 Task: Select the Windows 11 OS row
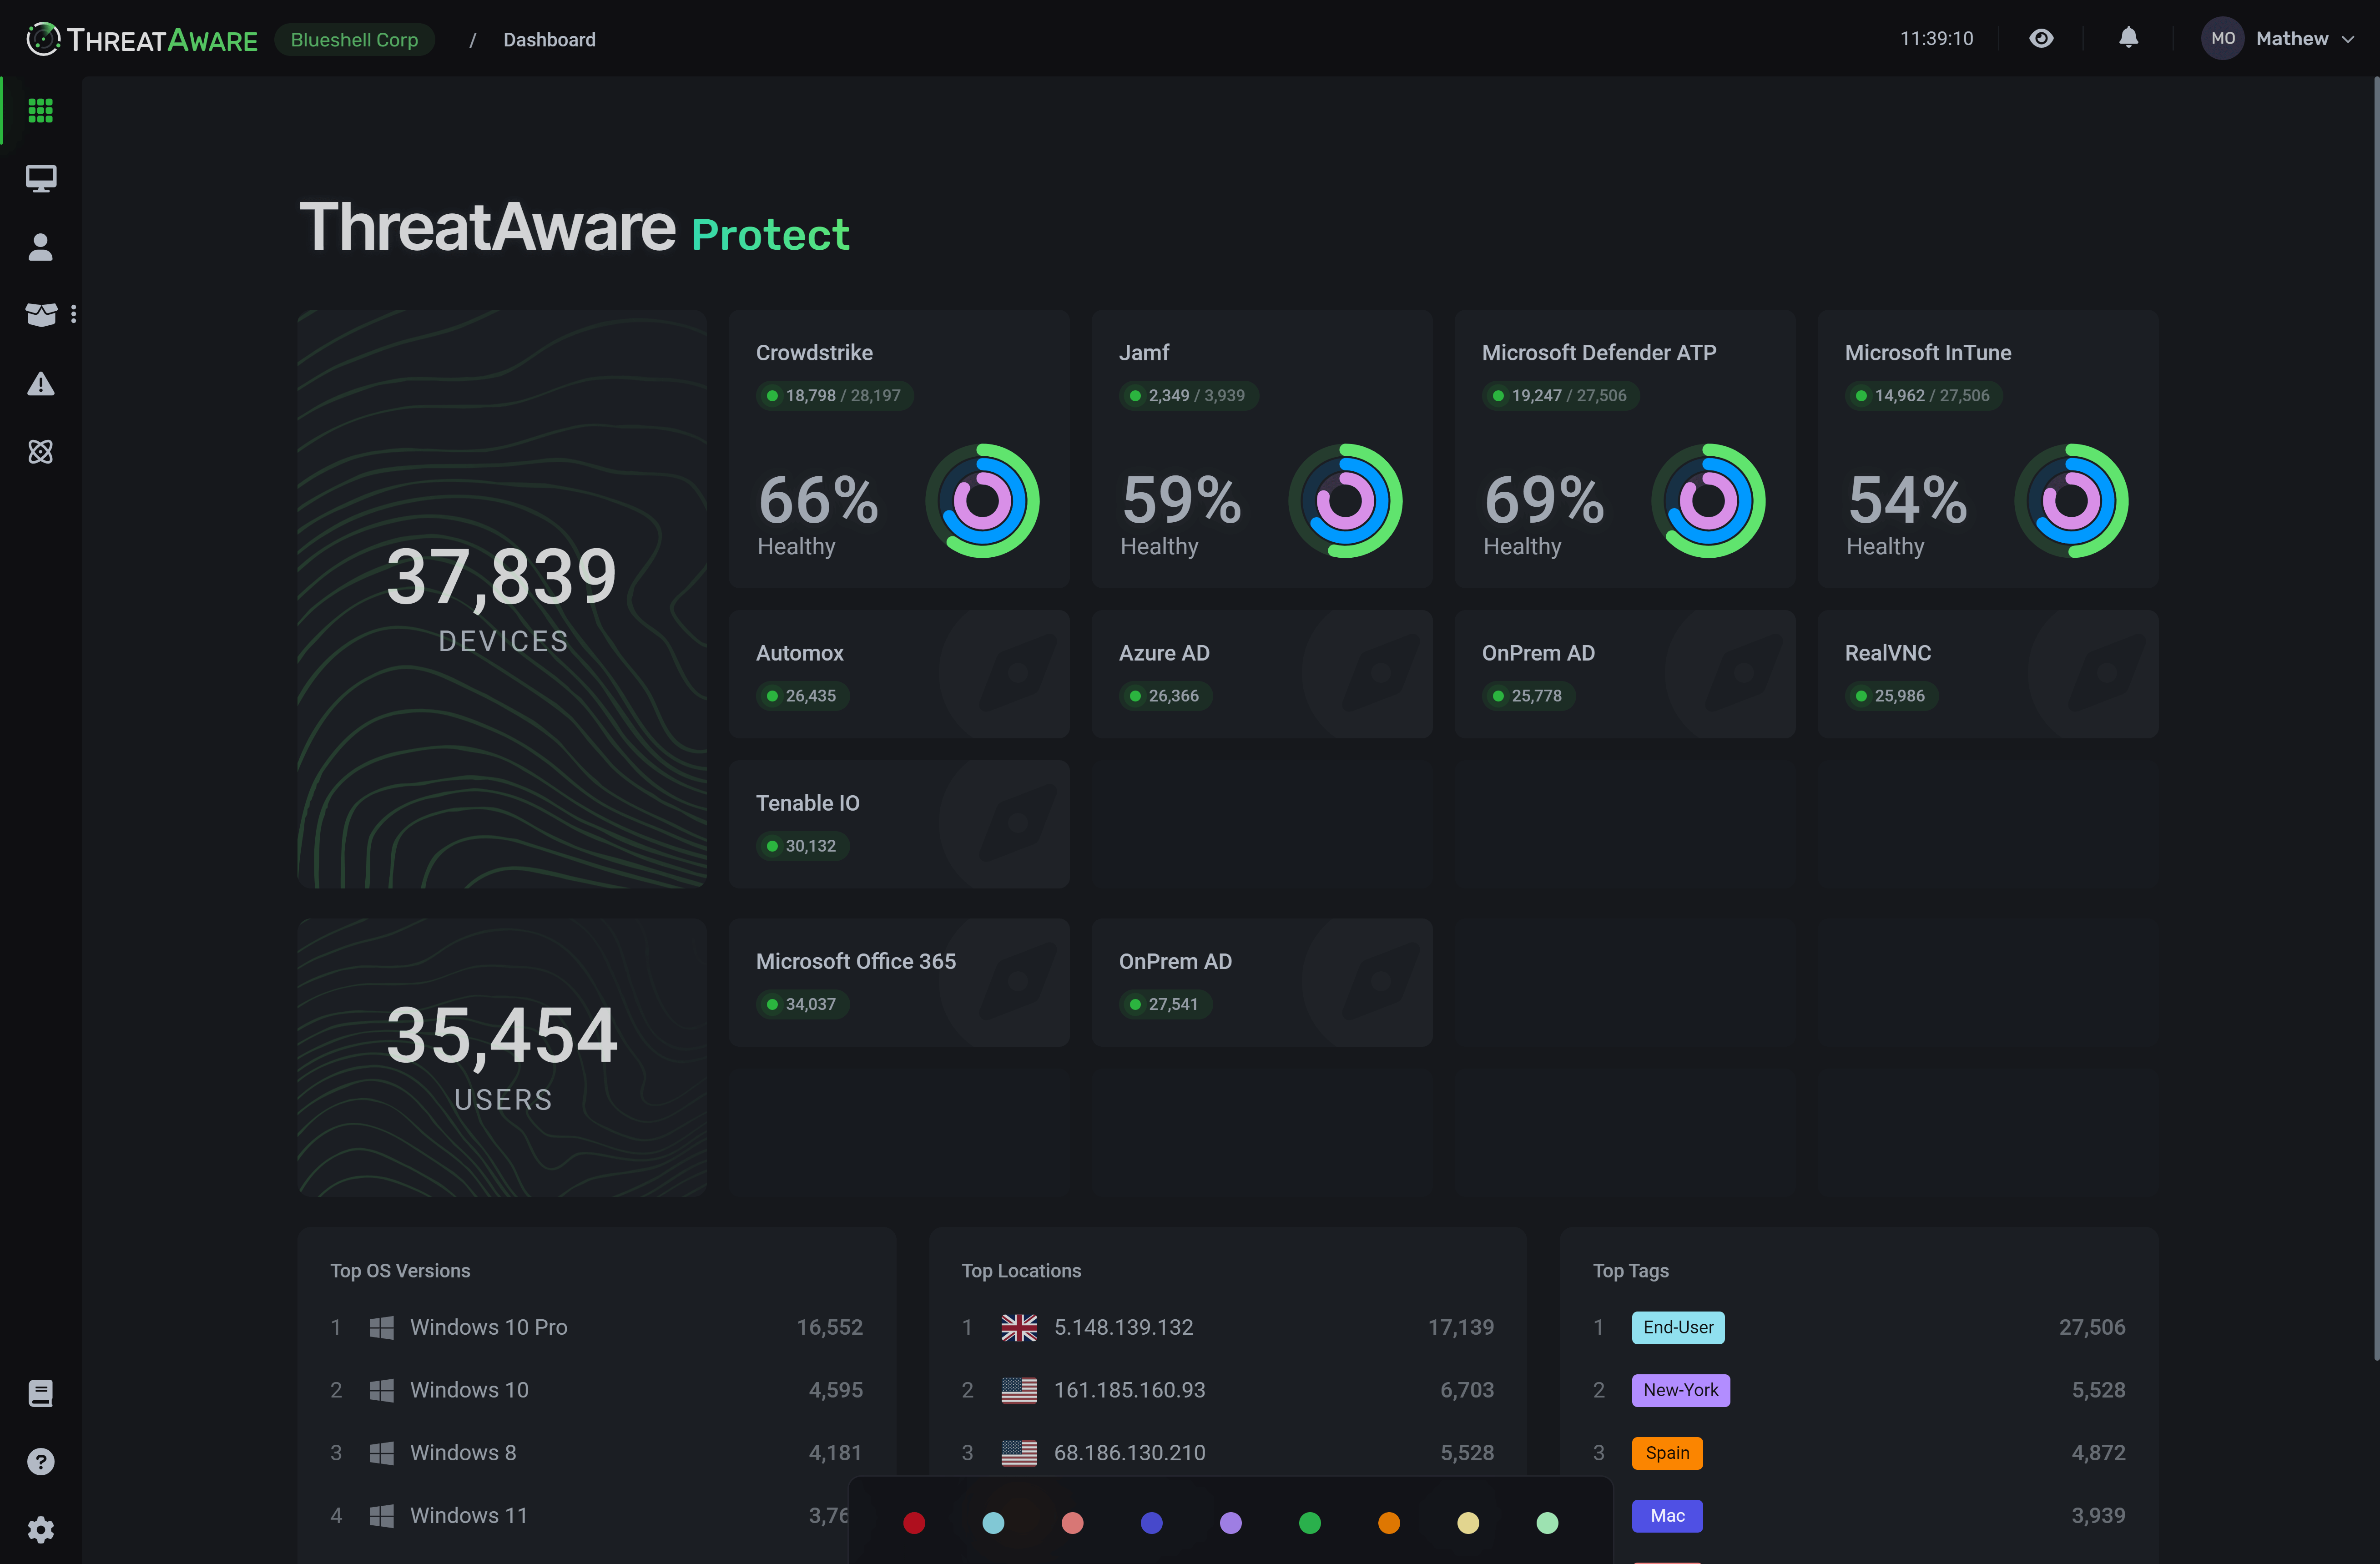[597, 1516]
